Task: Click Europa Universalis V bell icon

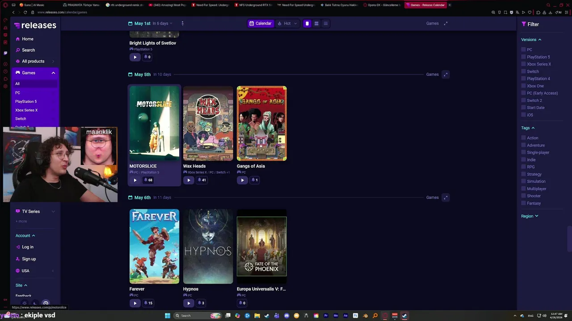Action: 242,303
